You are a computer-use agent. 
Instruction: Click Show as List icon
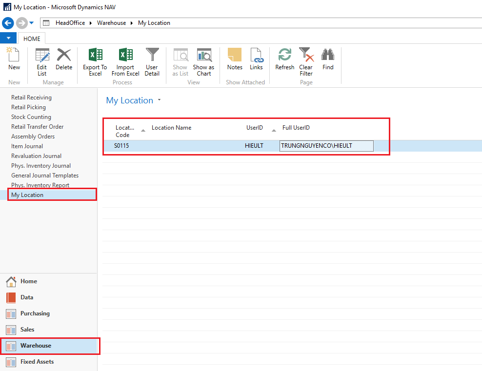pyautogui.click(x=181, y=55)
